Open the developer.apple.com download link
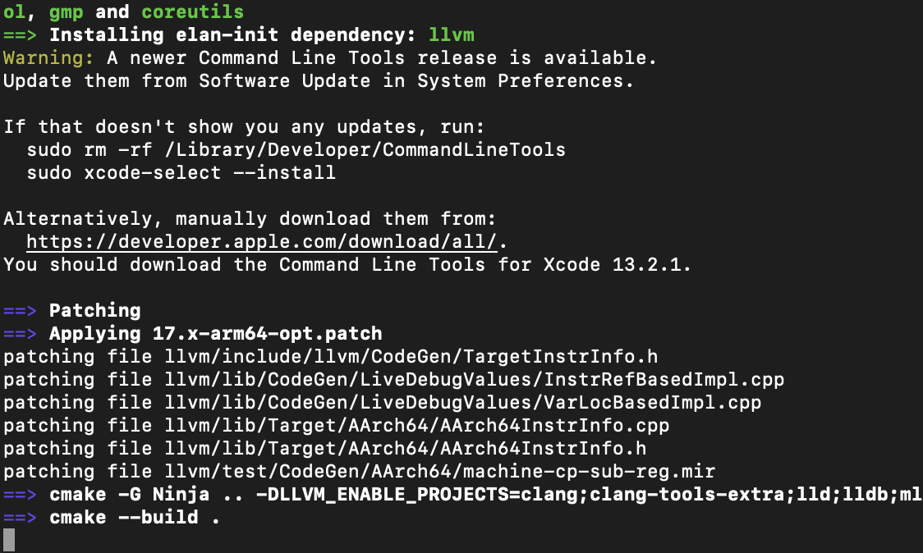 tap(262, 242)
